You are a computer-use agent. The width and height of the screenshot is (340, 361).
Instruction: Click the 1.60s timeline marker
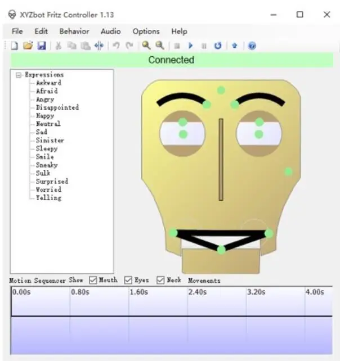pyautogui.click(x=139, y=292)
